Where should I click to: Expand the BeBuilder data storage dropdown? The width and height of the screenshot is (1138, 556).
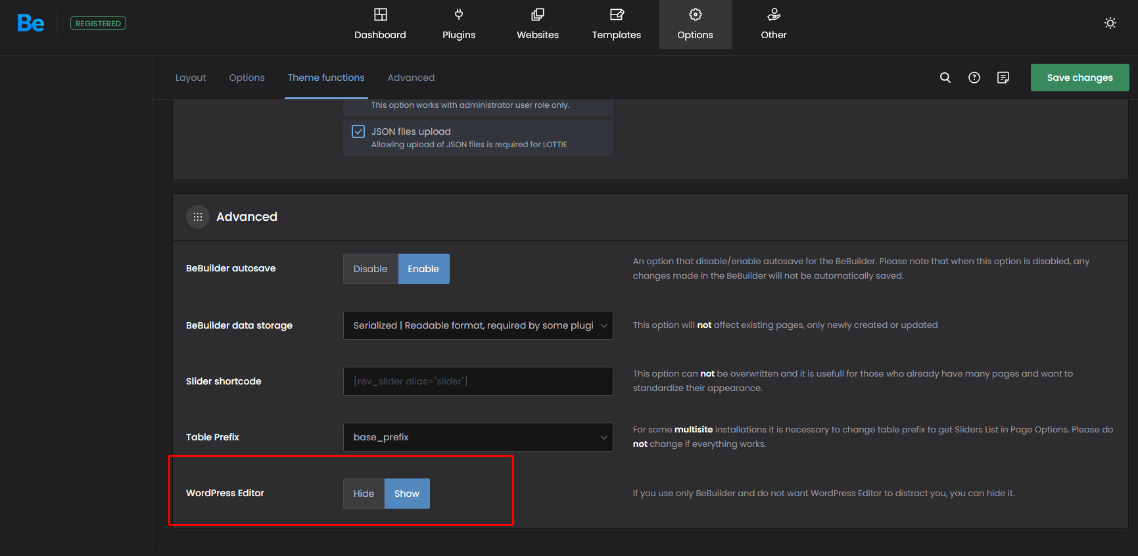pos(478,325)
